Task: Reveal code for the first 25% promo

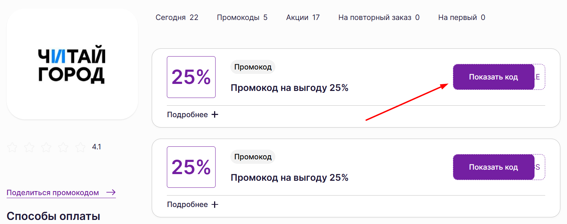Action: pyautogui.click(x=494, y=77)
